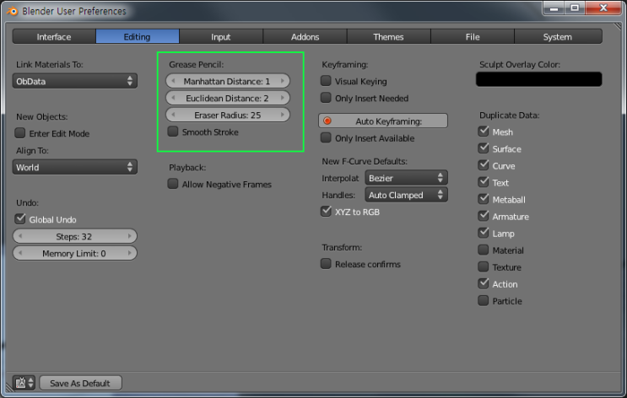Image resolution: width=627 pixels, height=398 pixels.
Task: Increase undo Steps with right arrow
Action: [130, 236]
